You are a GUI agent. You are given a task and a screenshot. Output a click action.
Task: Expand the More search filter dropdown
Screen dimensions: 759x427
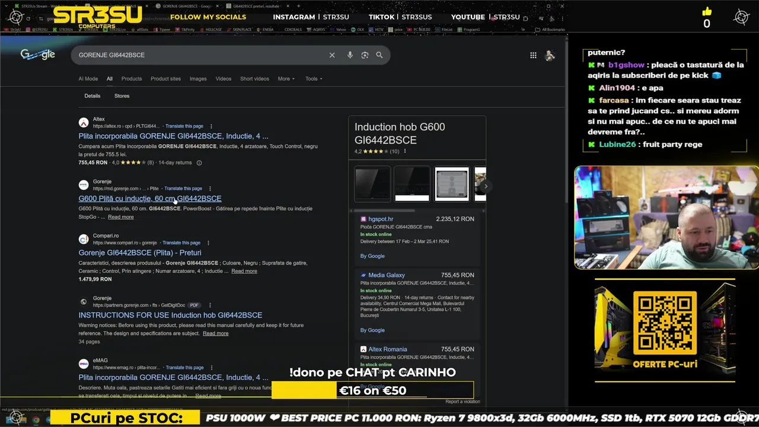tap(286, 79)
